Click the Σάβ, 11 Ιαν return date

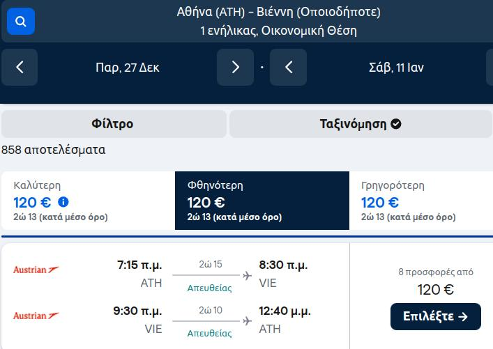pyautogui.click(x=396, y=68)
